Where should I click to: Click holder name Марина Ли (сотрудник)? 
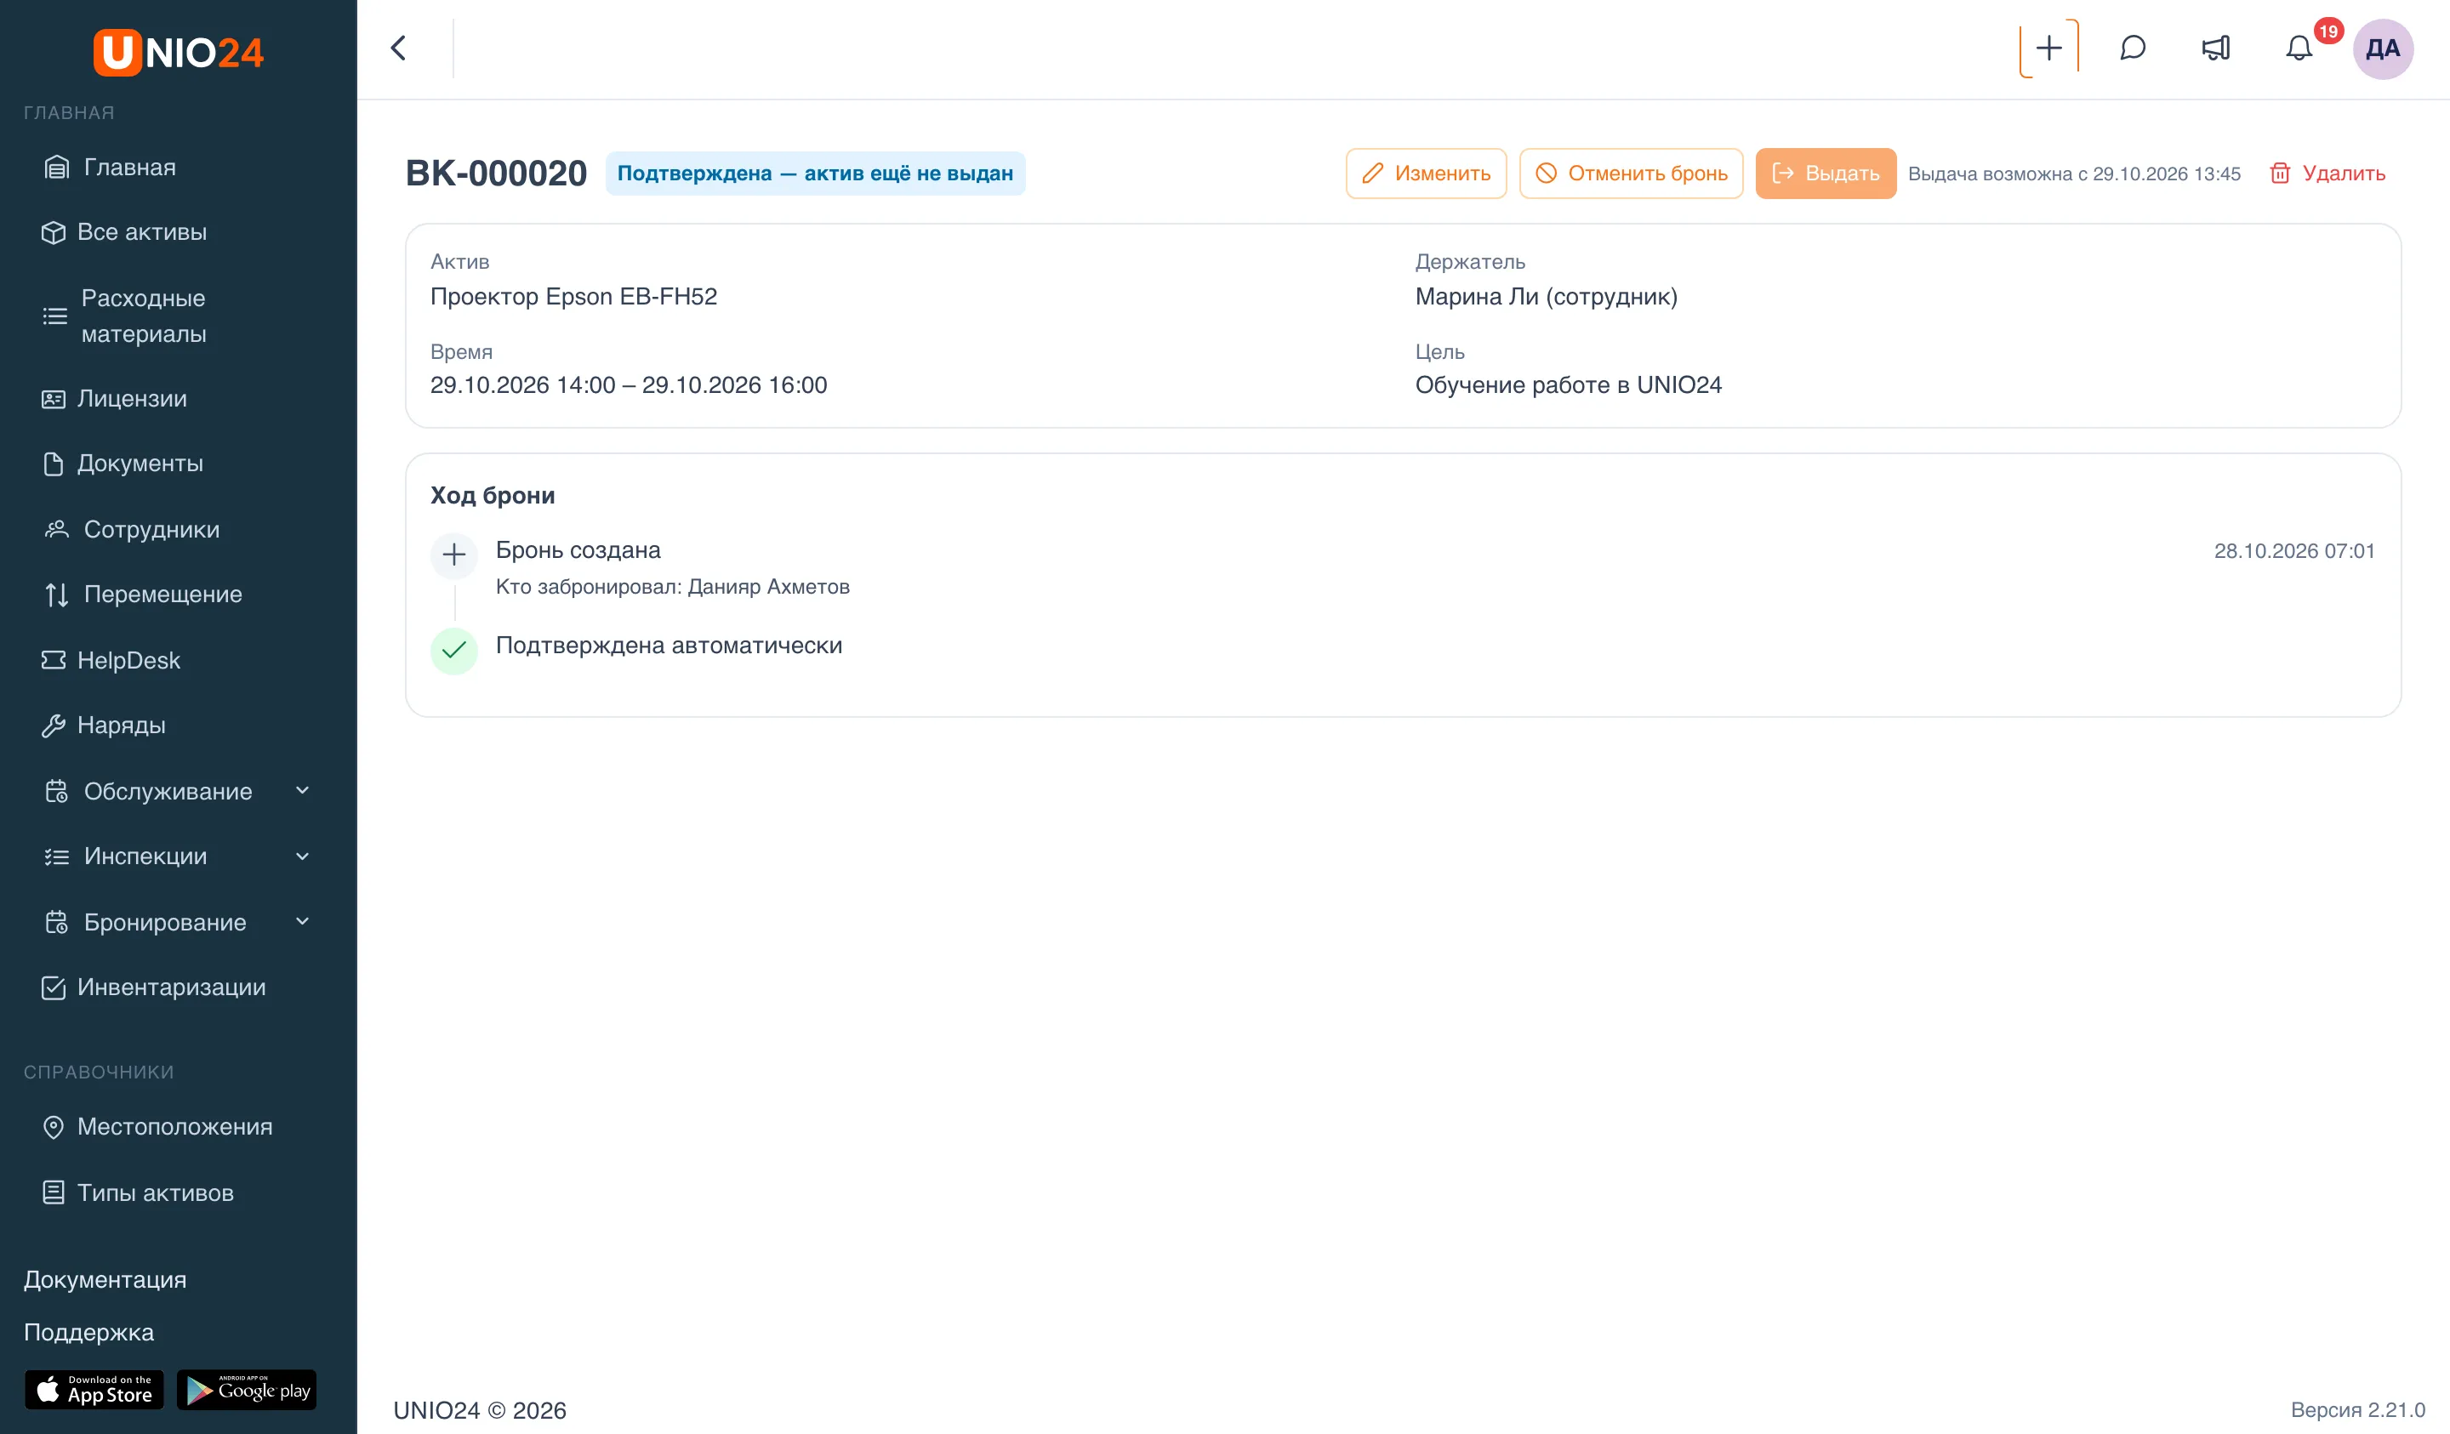(1546, 297)
